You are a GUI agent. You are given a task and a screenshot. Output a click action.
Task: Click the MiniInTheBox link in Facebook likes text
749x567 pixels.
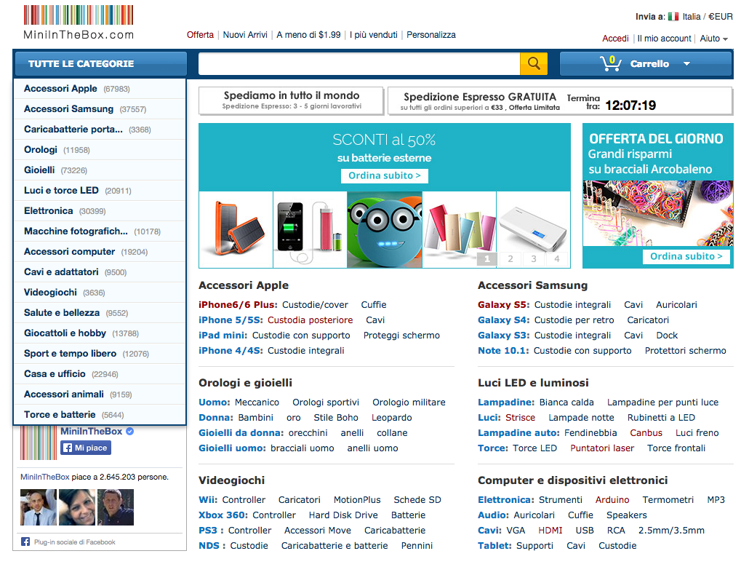tap(45, 477)
